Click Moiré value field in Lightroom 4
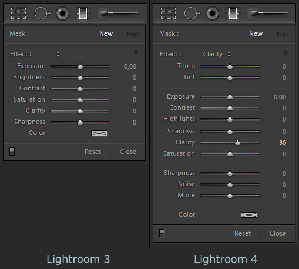The height and width of the screenshot is (269, 299). click(284, 196)
